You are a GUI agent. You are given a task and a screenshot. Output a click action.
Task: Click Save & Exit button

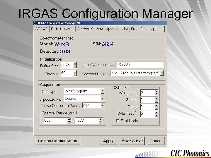[132, 141]
